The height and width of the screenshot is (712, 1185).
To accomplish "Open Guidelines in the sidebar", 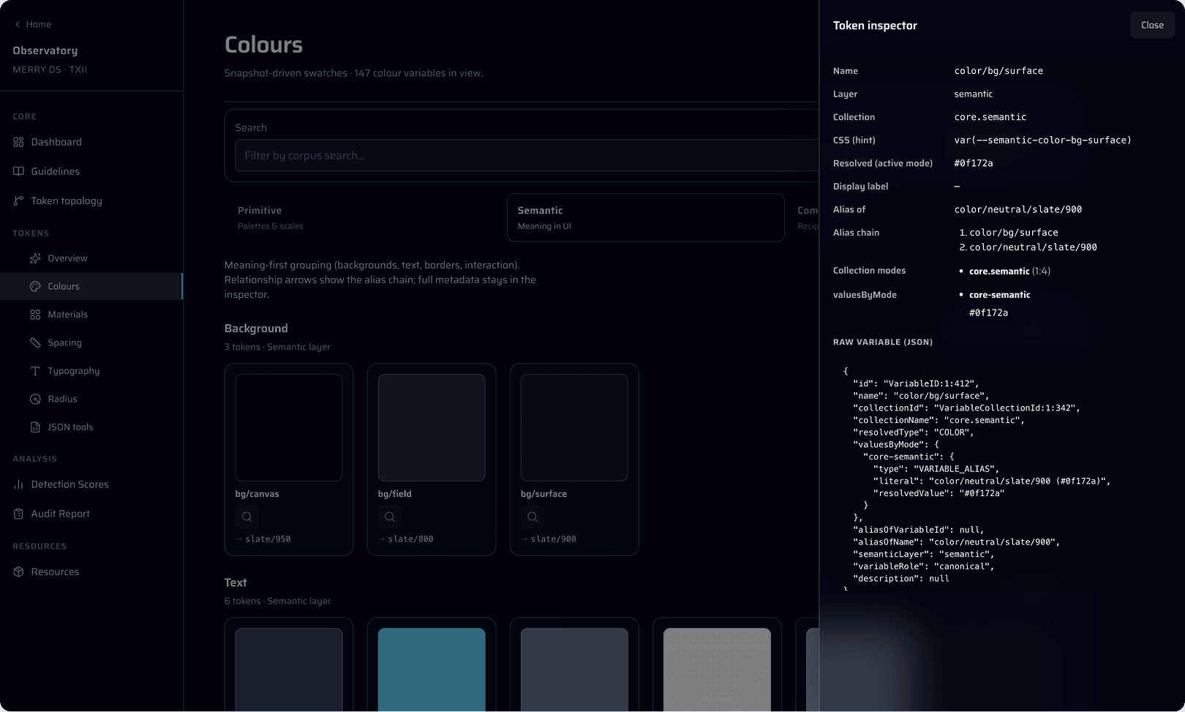I will pyautogui.click(x=91, y=171).
